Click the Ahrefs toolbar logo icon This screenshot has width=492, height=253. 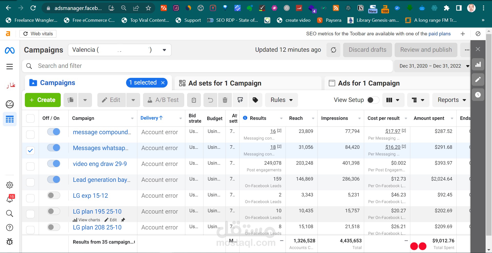(x=8, y=34)
